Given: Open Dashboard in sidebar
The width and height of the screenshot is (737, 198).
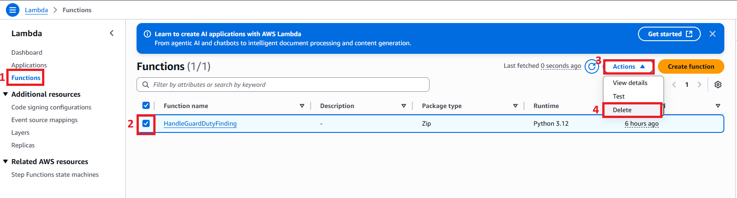Looking at the screenshot, I should (27, 52).
